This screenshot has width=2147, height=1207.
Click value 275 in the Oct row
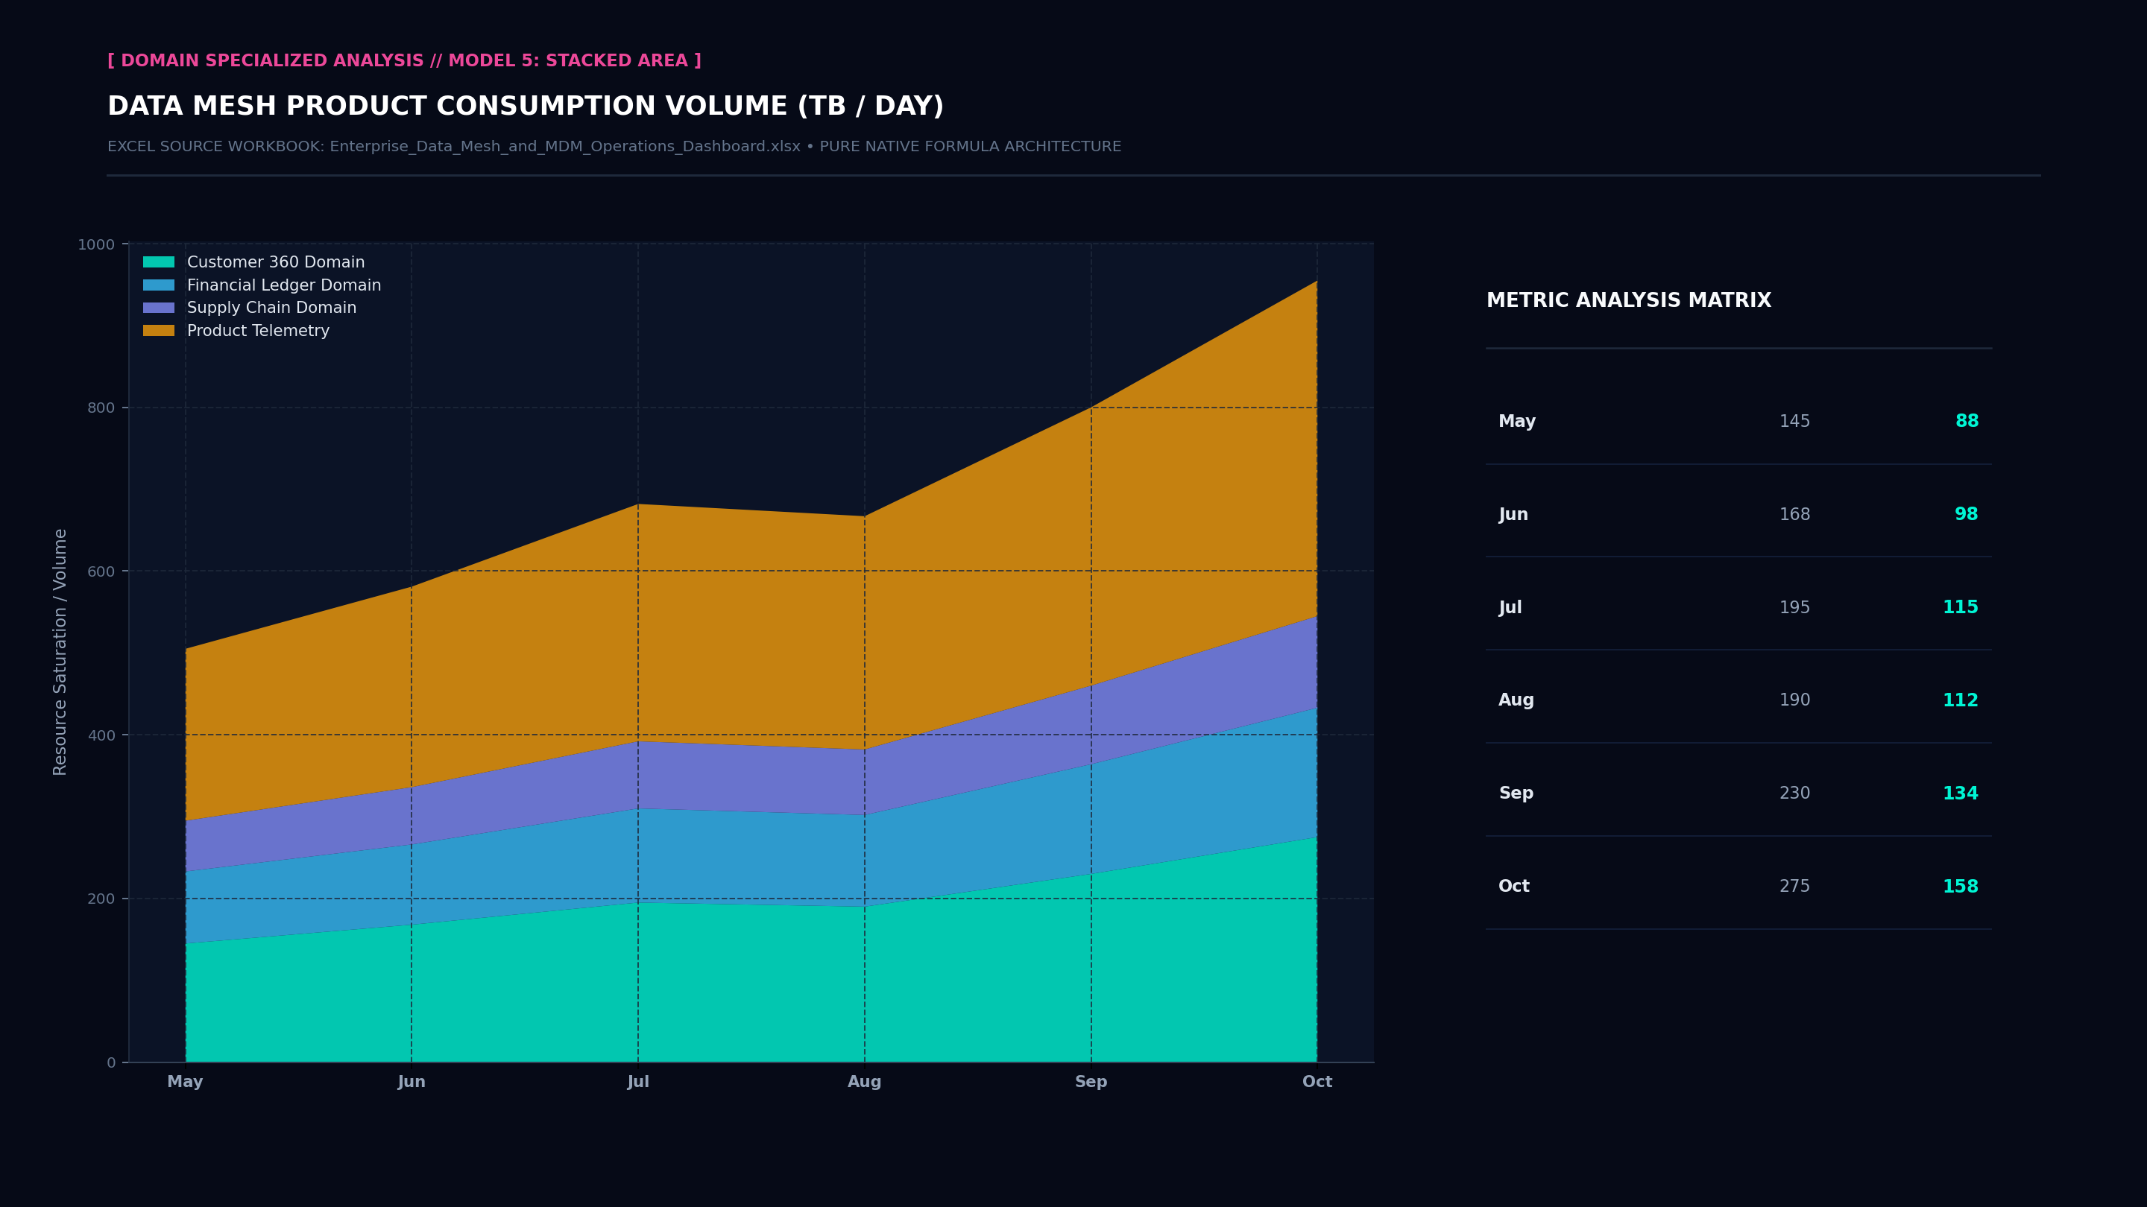[1794, 887]
